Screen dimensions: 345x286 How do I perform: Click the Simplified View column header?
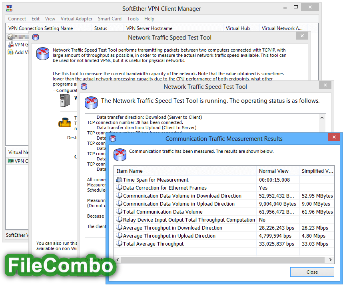point(317,171)
